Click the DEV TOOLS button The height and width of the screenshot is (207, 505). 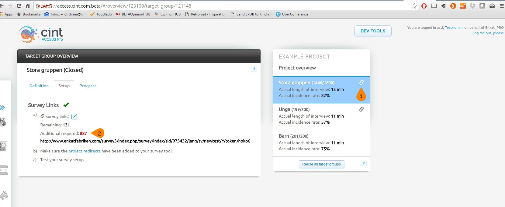373,31
